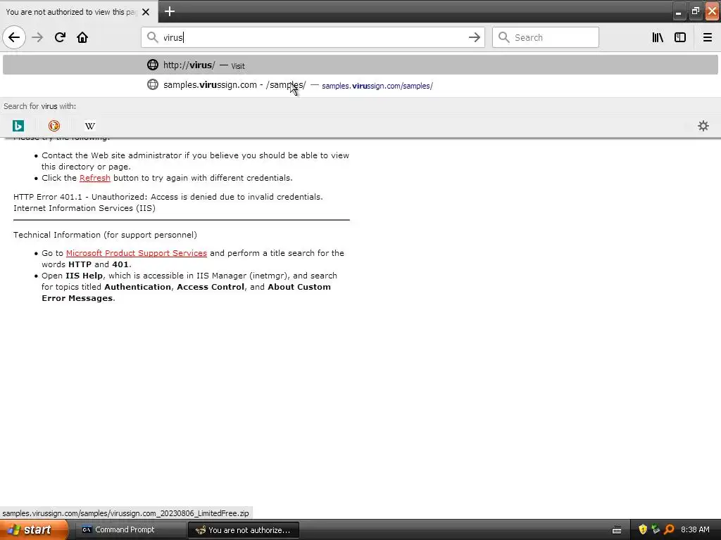Select the http://virus/ Visit suggestion
Image resolution: width=721 pixels, height=540 pixels.
pos(360,65)
